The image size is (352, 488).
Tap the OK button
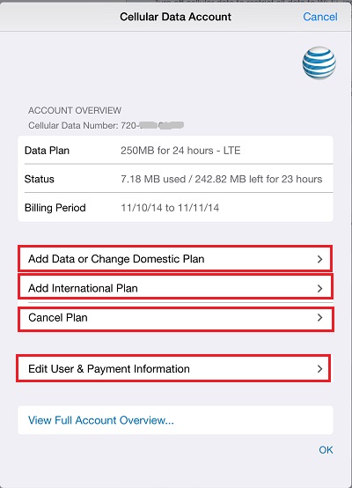(326, 450)
